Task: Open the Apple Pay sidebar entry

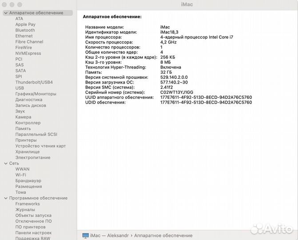Action: click(x=25, y=24)
